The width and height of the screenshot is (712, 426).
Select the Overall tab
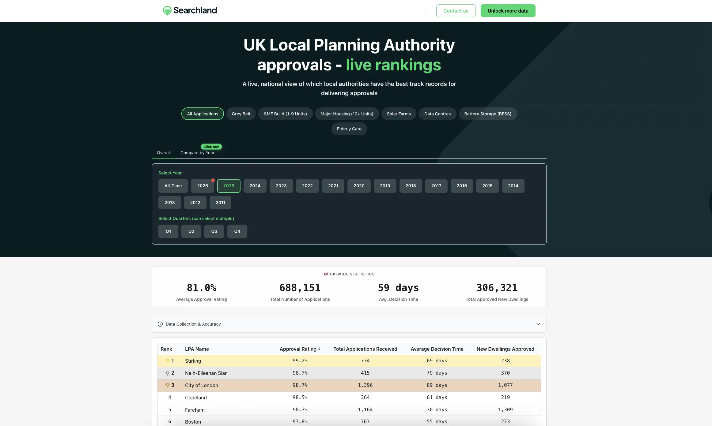pos(164,153)
